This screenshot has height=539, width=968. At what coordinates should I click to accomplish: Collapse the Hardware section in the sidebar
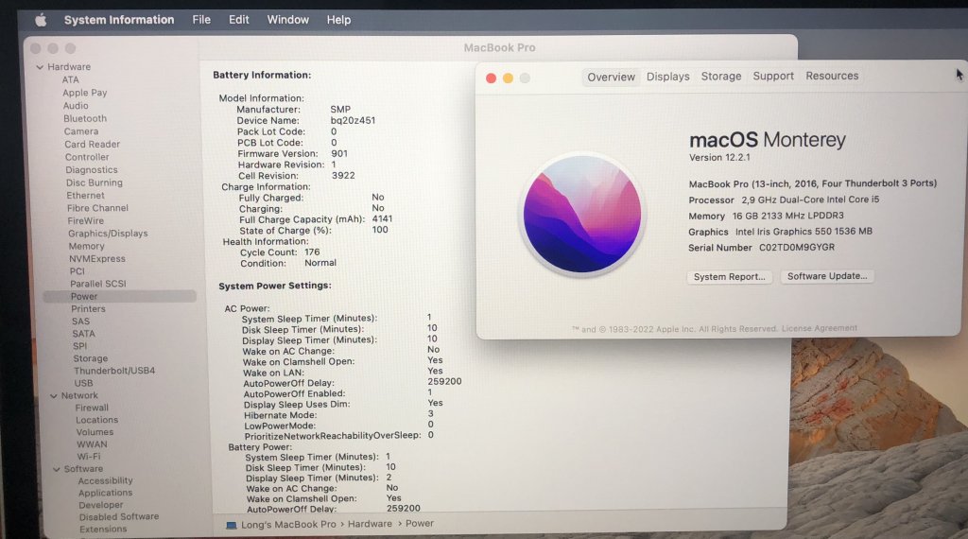pos(40,67)
